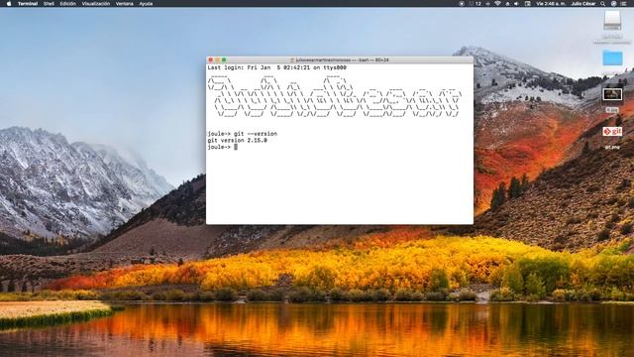The width and height of the screenshot is (634, 357).
Task: Close the Terminal window
Action: [x=211, y=59]
